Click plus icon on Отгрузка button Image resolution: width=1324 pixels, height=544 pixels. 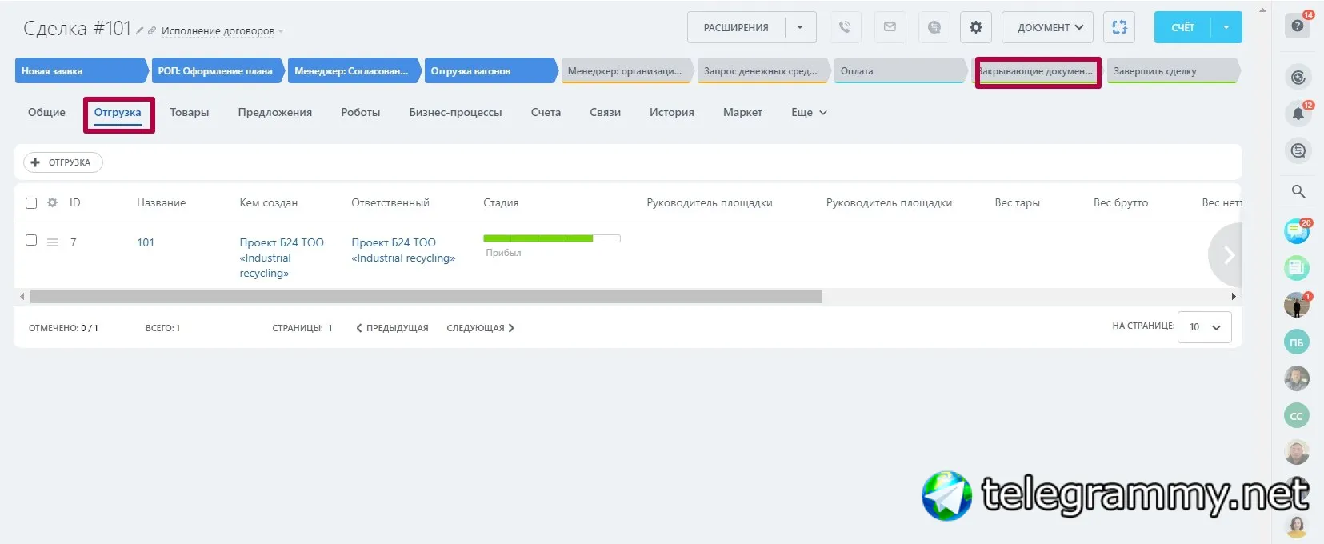tap(35, 162)
